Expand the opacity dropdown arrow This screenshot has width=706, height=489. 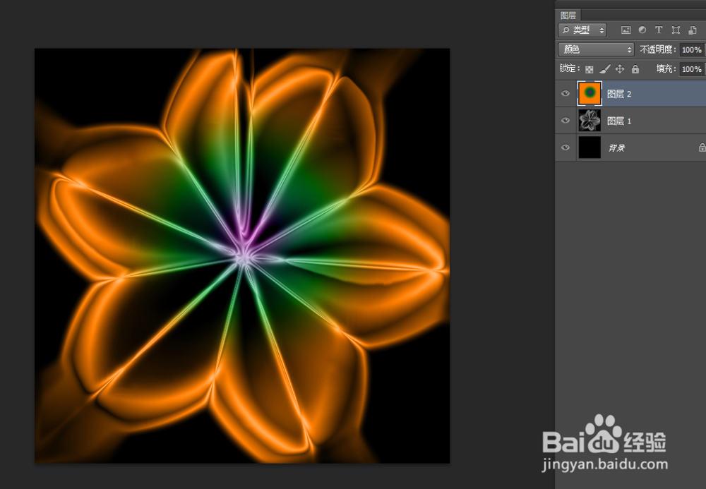coord(704,49)
